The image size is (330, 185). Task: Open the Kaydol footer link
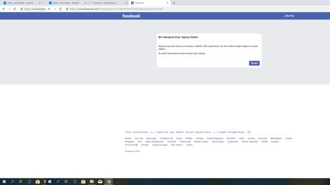click(128, 138)
